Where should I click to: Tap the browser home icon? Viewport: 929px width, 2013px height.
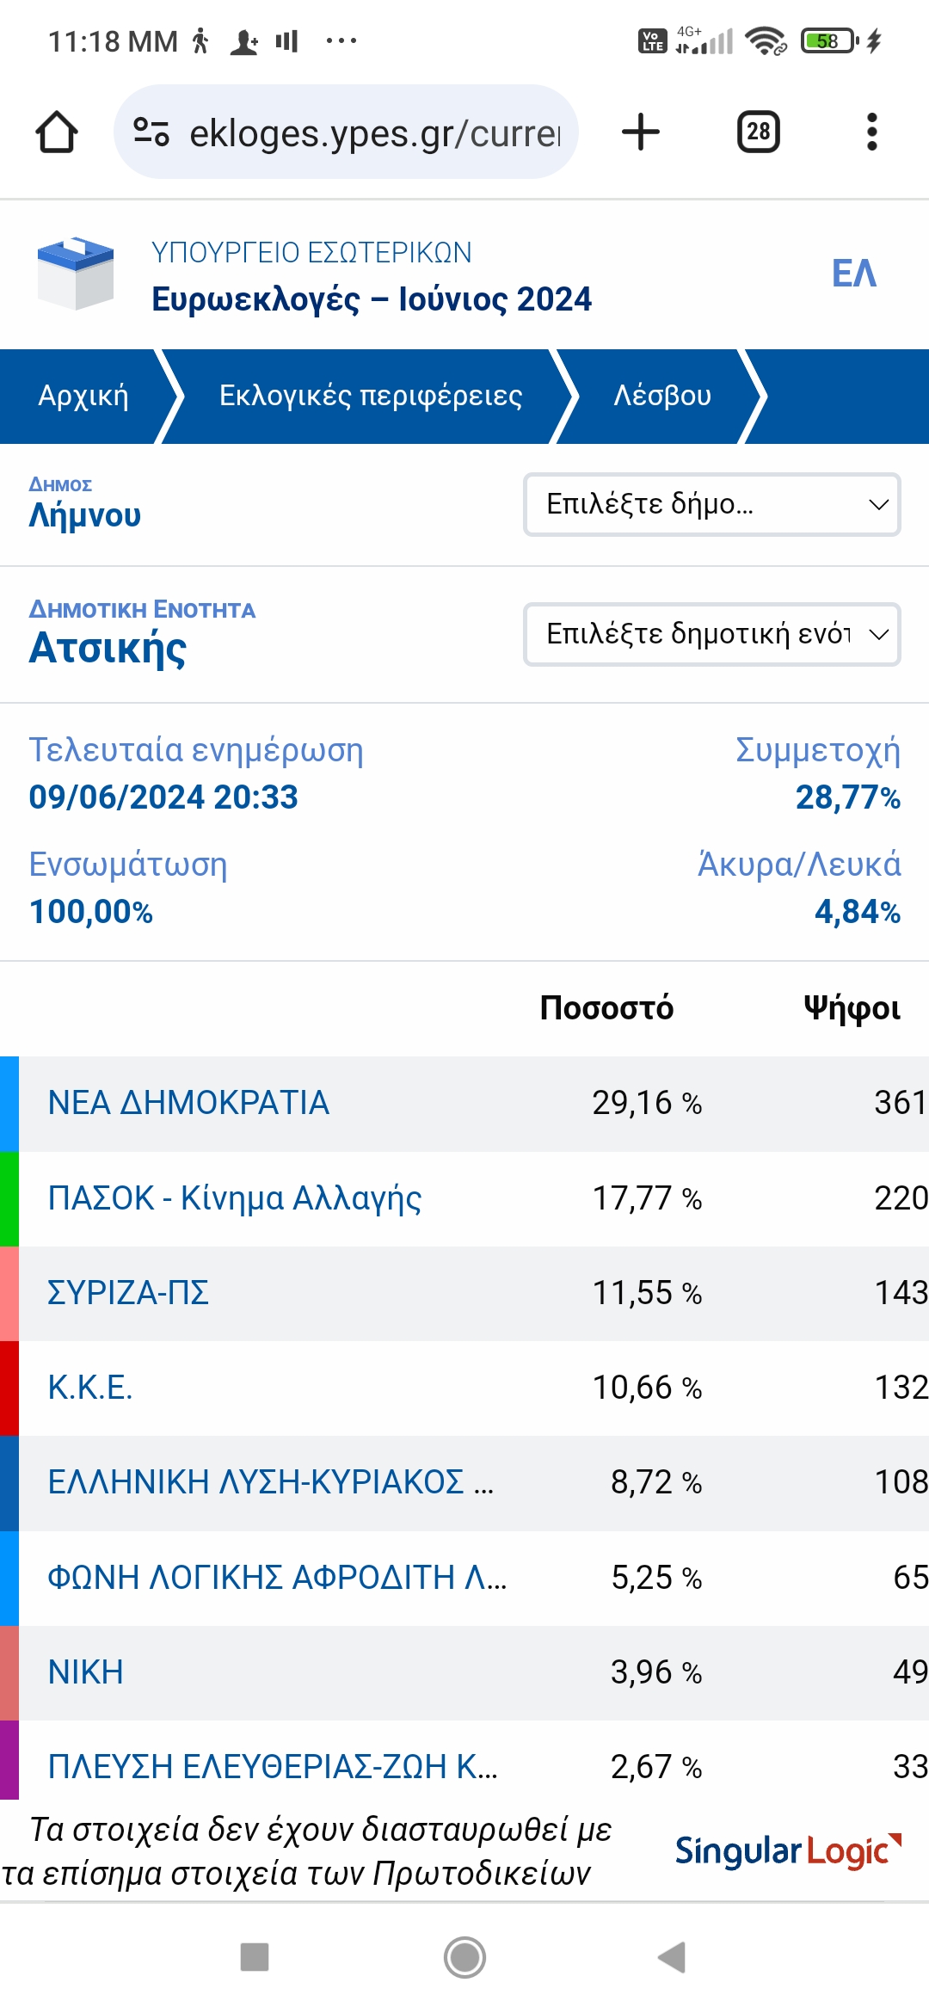pos(57,132)
